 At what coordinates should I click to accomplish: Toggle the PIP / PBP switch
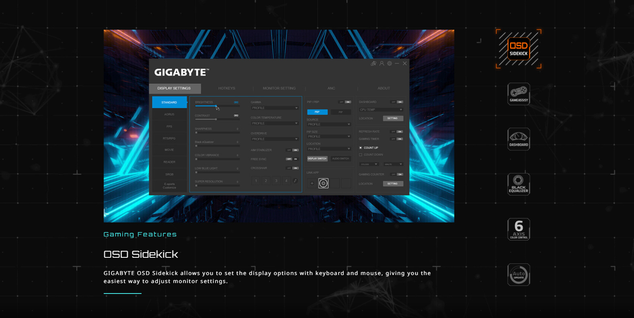tap(345, 102)
